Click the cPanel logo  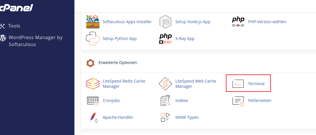pos(16,8)
